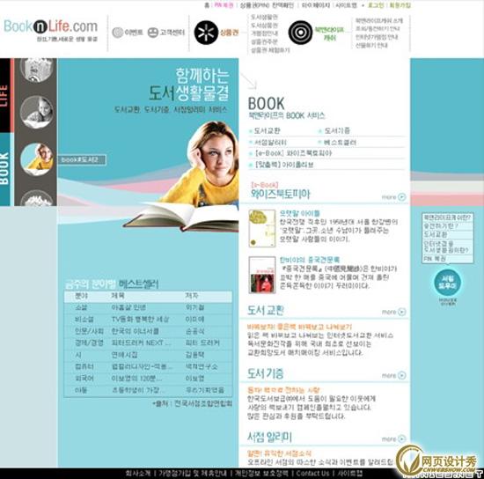This screenshot has height=479, width=484.
Task: Click the round teal button in right sidebar
Action: (447, 283)
